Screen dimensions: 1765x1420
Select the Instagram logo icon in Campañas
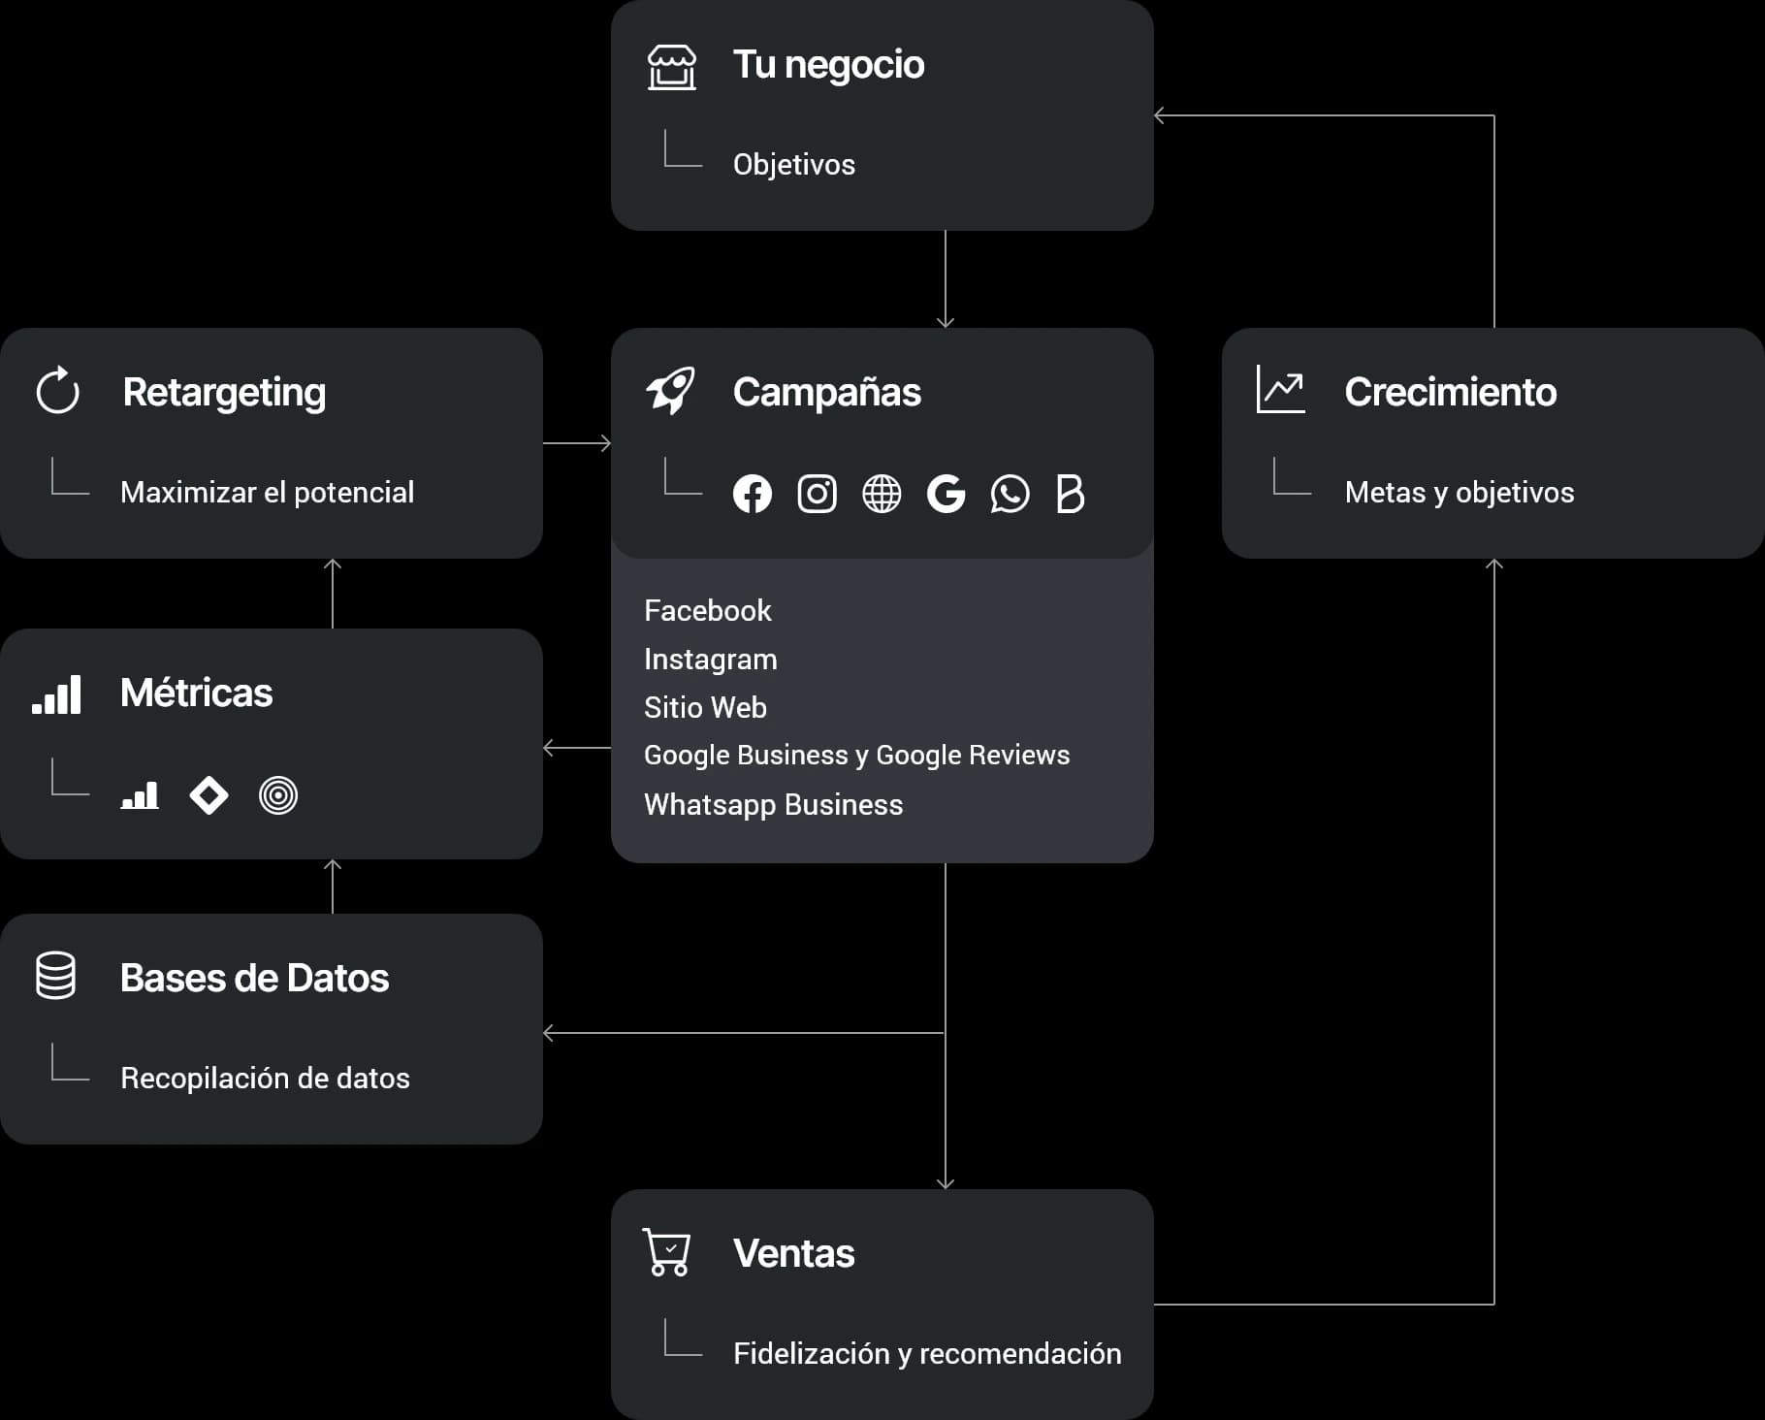tap(817, 494)
